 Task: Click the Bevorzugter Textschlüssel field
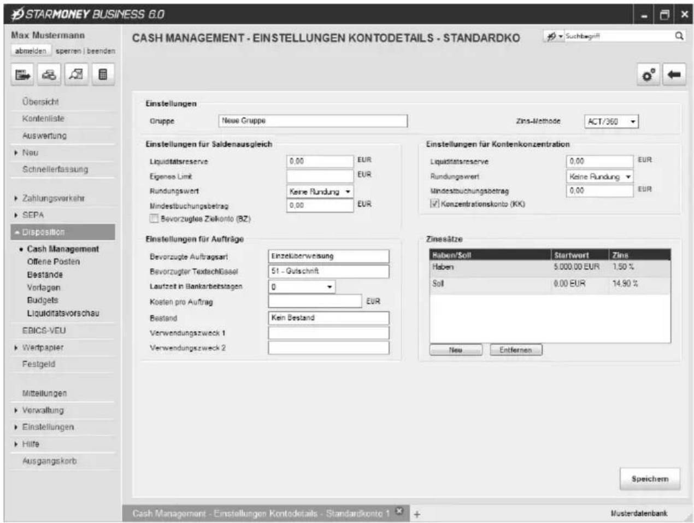pyautogui.click(x=329, y=271)
